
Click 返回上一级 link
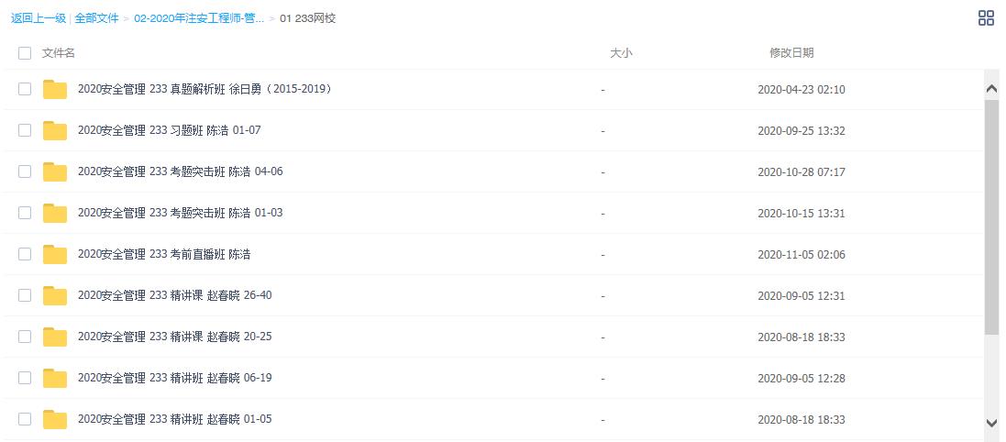[38, 18]
